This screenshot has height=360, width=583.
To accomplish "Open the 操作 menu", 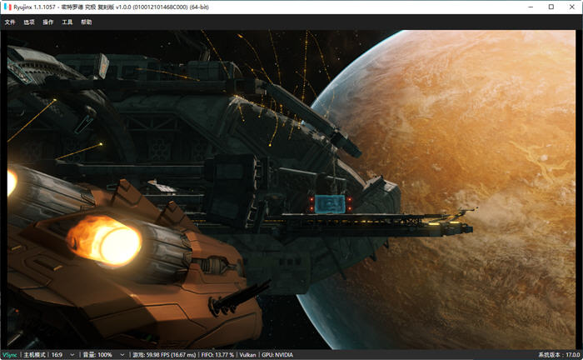I will 48,22.
